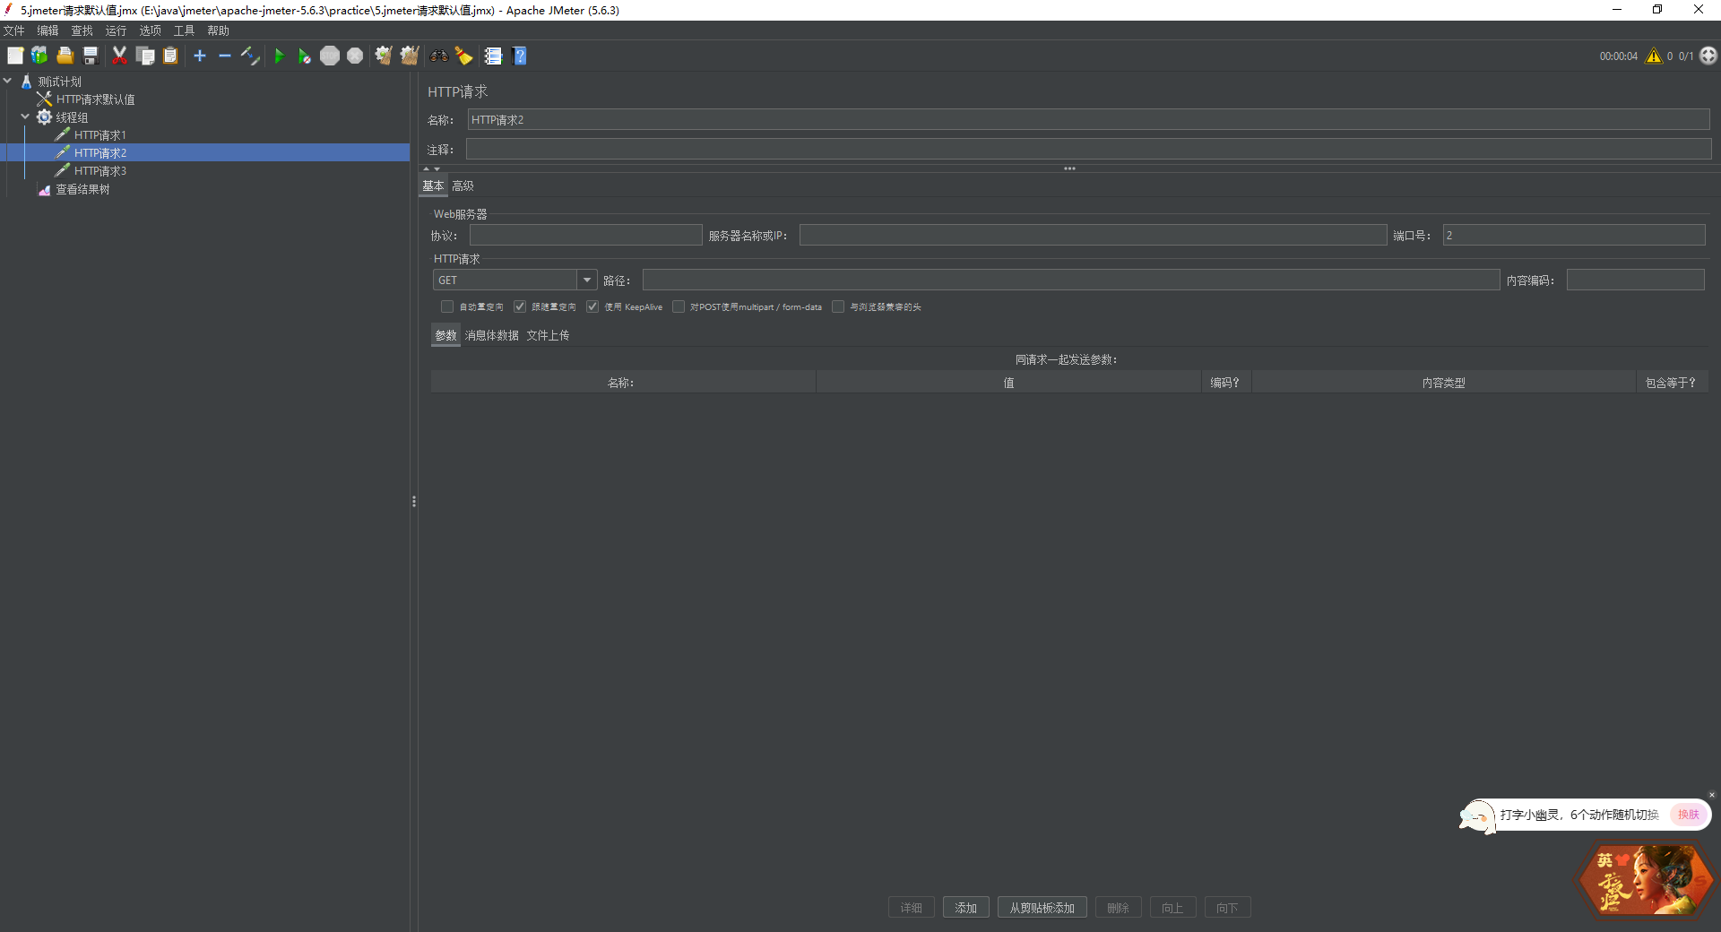Click the Reset search broom icon
Viewport: 1721px width, 932px height.
coord(463,56)
